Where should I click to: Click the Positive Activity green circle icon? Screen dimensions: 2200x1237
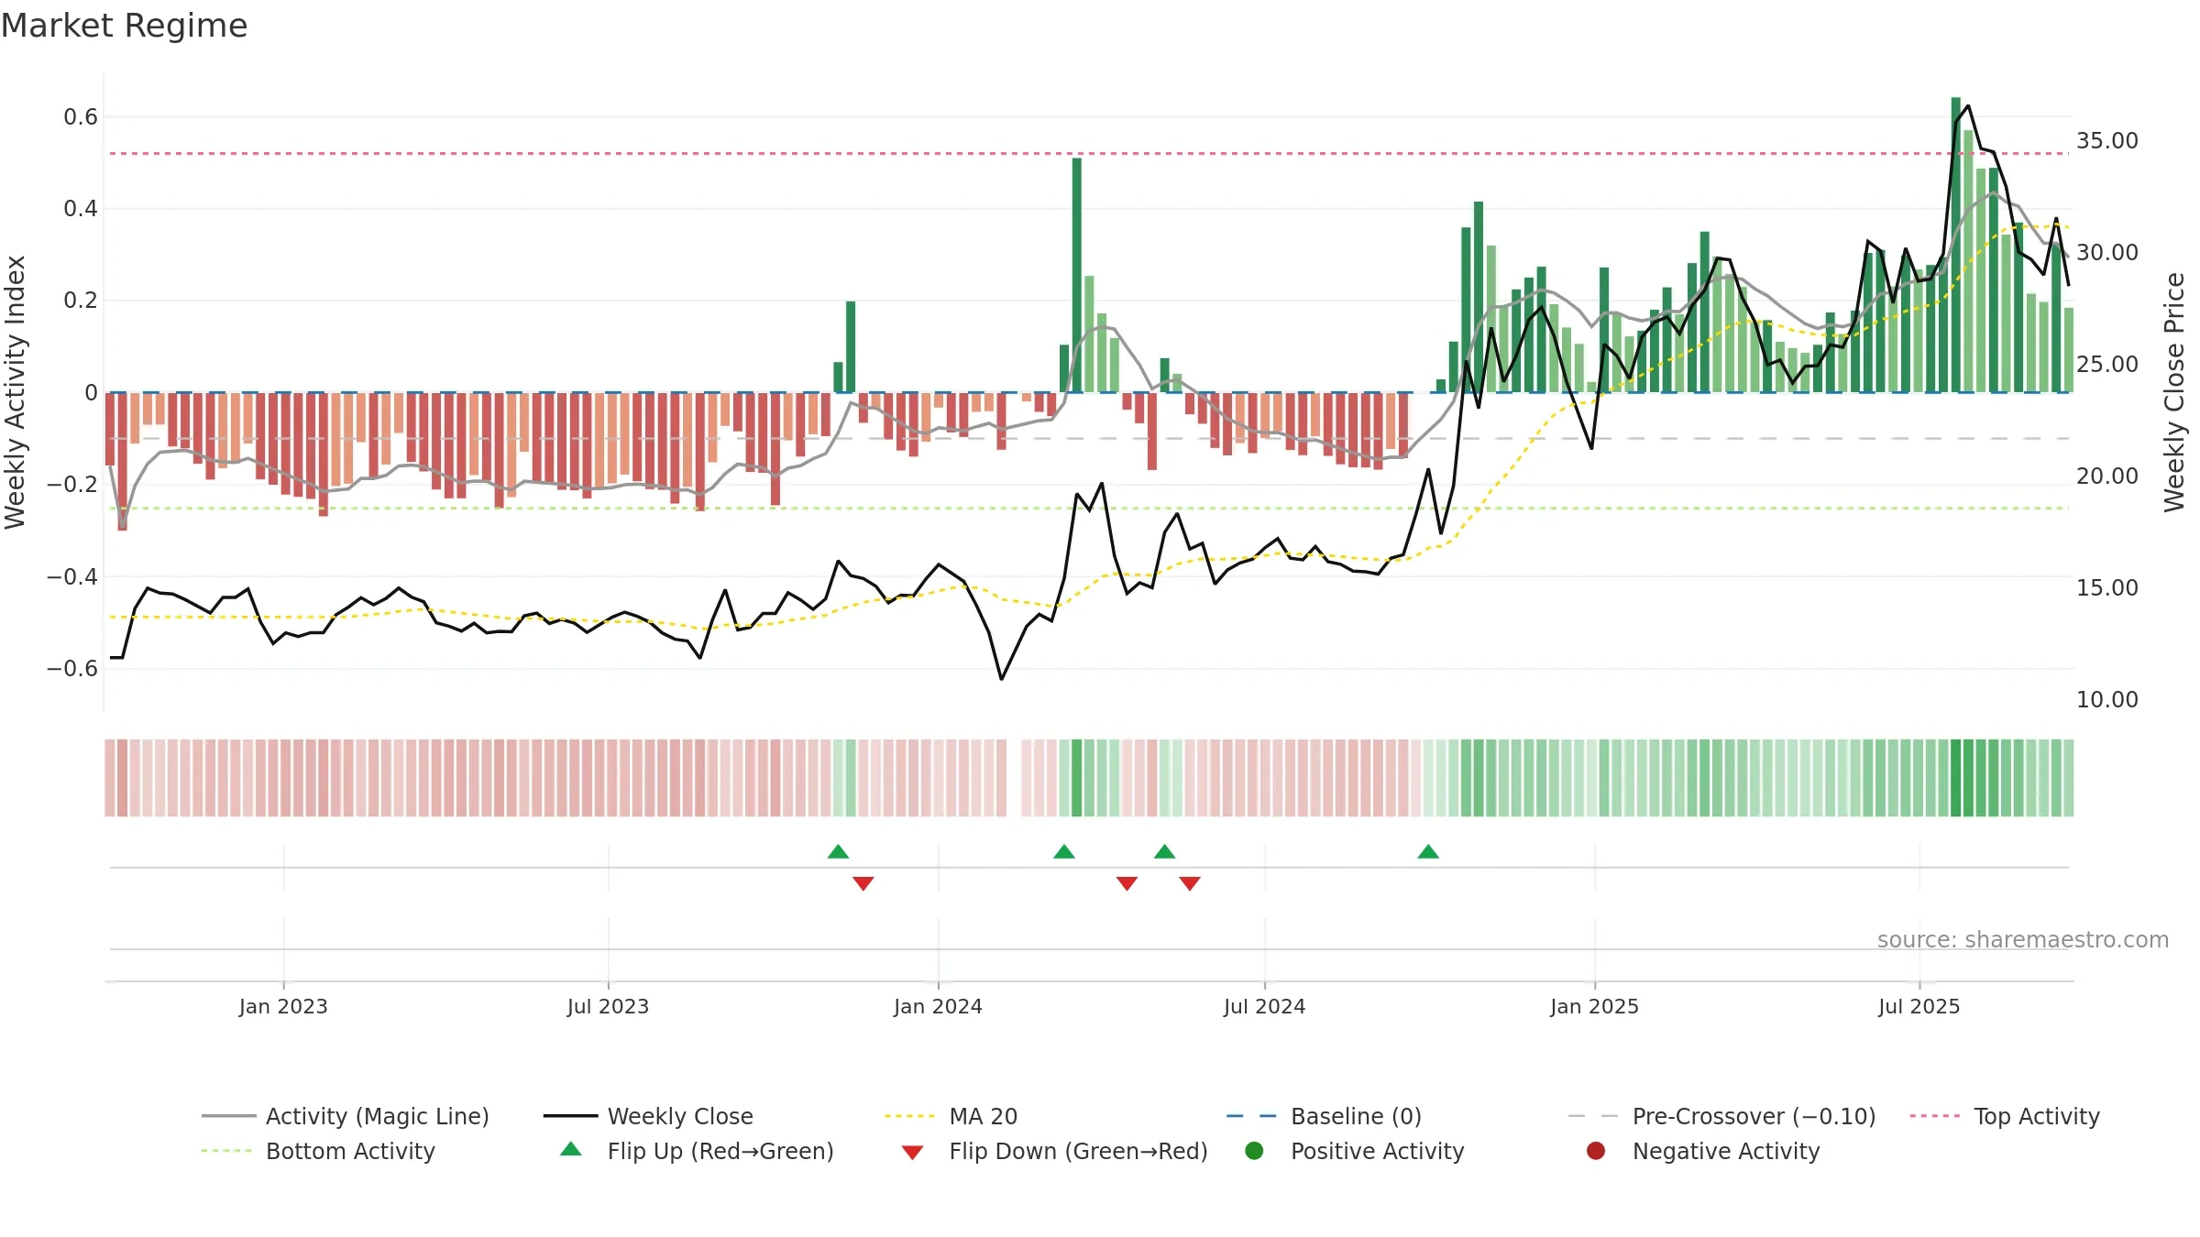tap(1254, 1150)
